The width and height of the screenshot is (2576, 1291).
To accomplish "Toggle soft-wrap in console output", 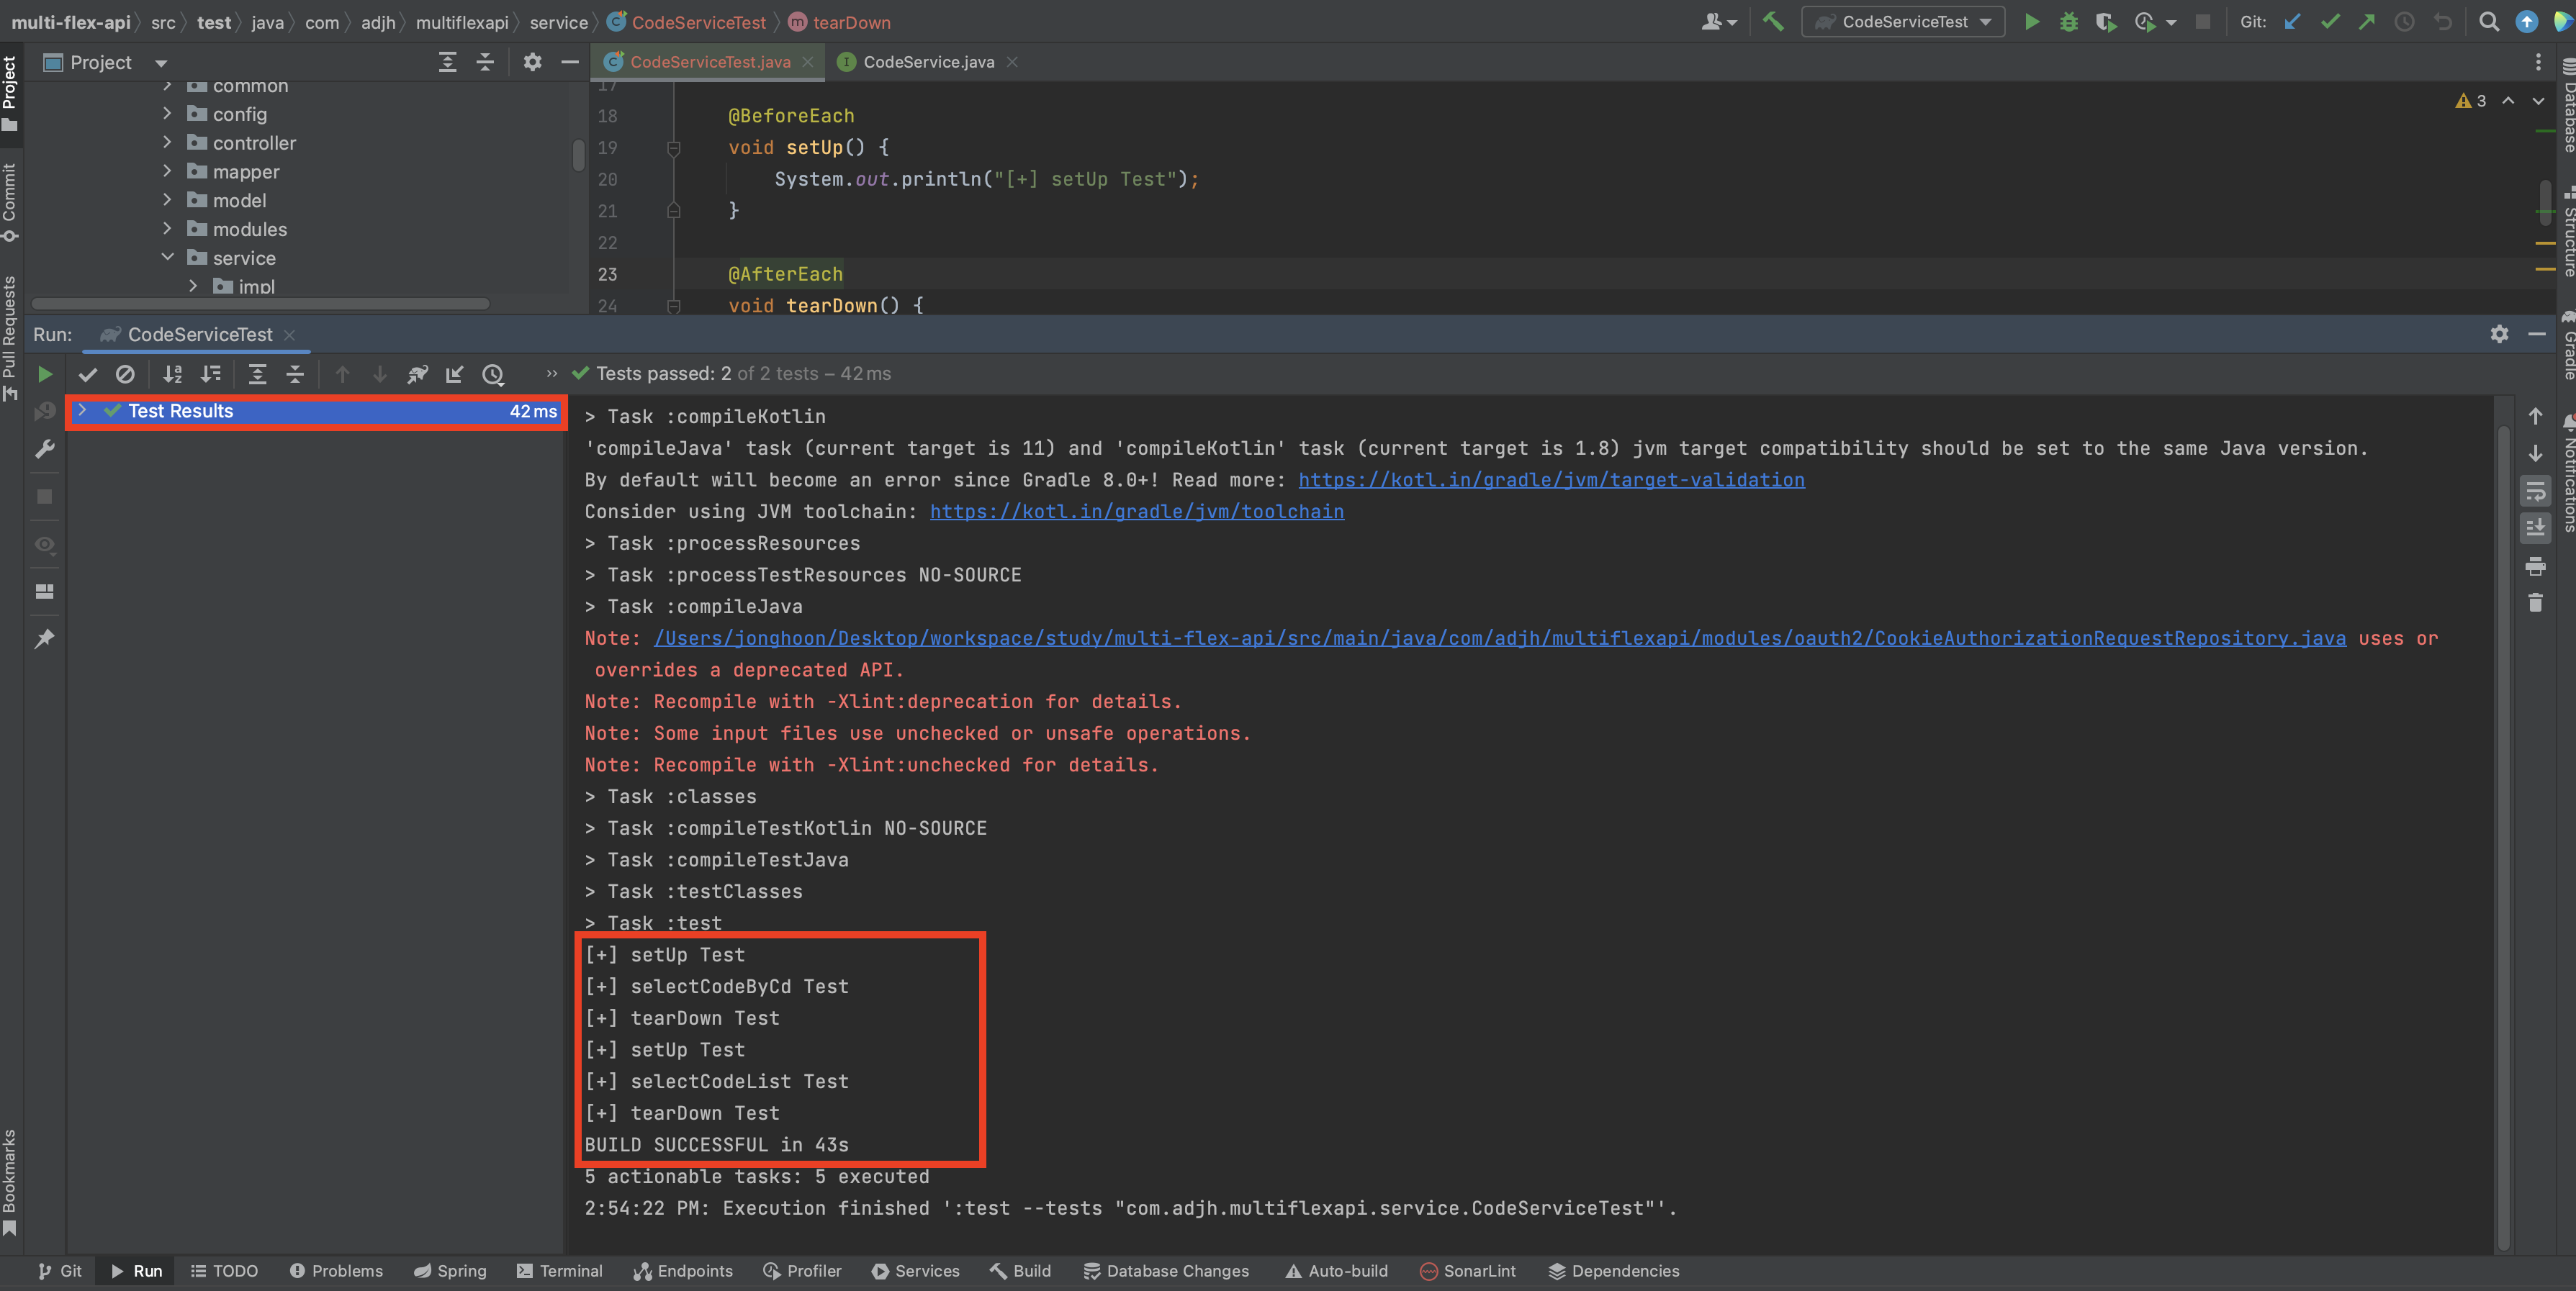I will click(x=2535, y=492).
